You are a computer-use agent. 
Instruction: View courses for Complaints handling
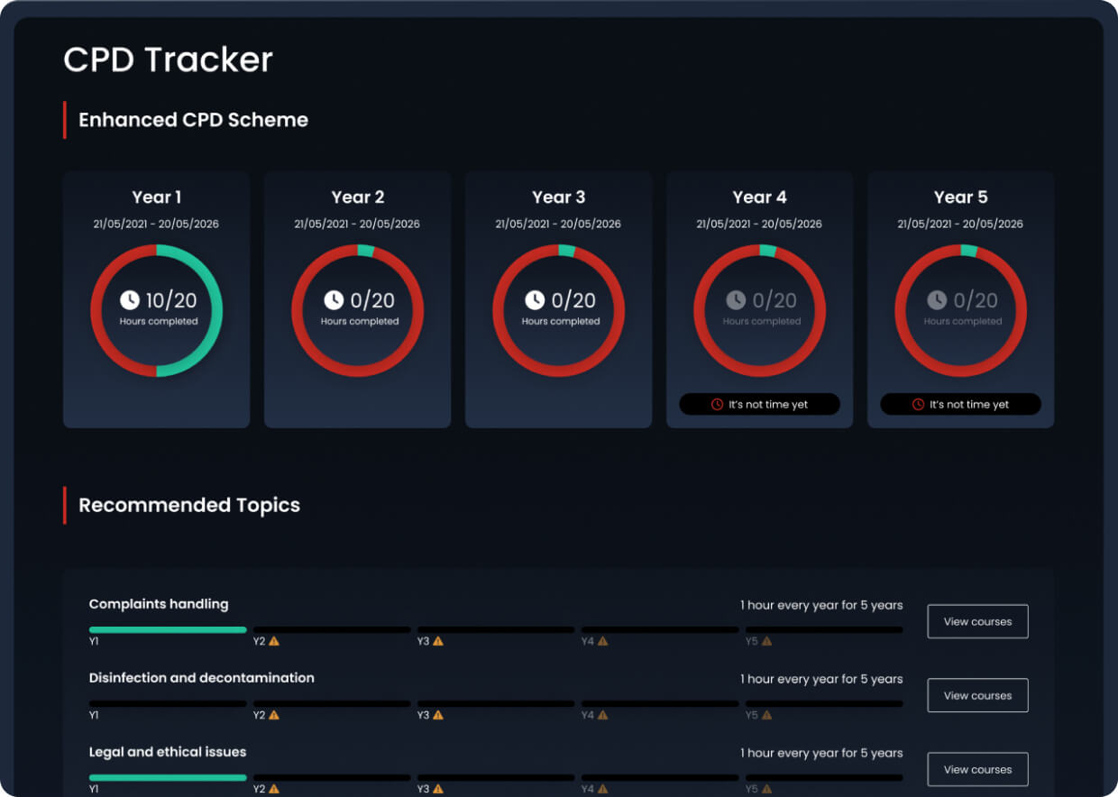tap(977, 621)
